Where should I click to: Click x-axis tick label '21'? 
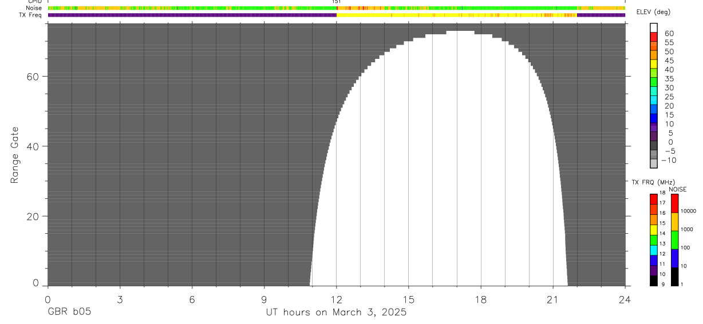[552, 299]
